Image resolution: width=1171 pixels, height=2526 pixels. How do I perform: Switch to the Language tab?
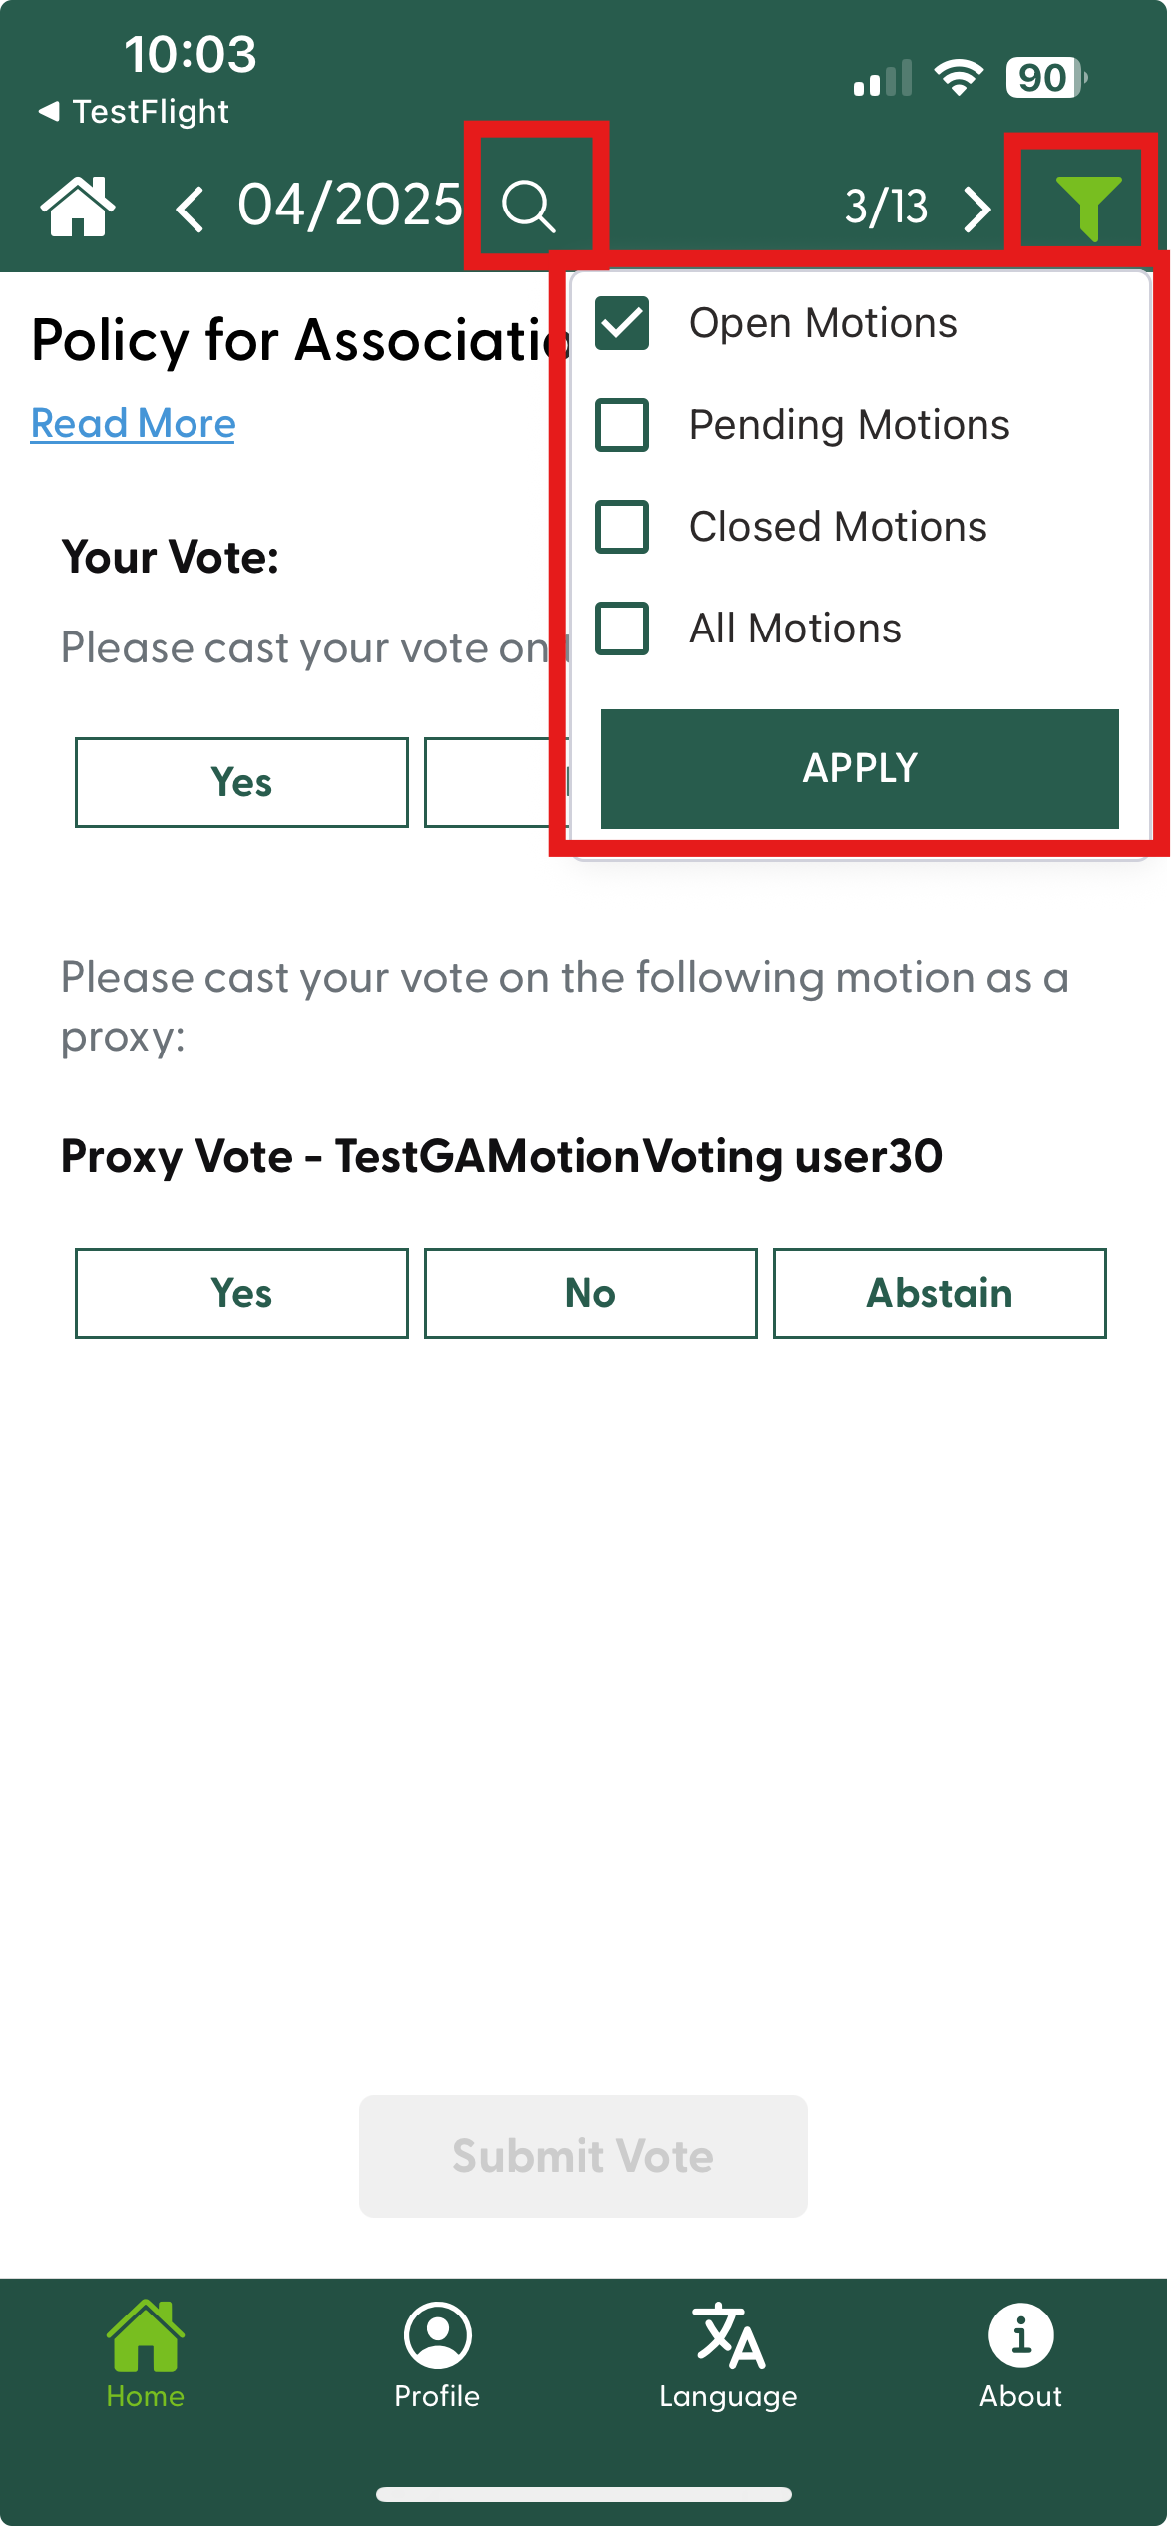click(x=729, y=2354)
